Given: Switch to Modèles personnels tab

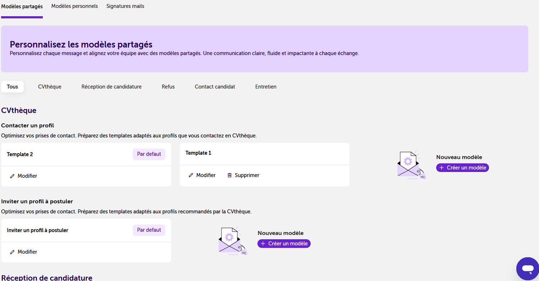Looking at the screenshot, I should [x=74, y=6].
